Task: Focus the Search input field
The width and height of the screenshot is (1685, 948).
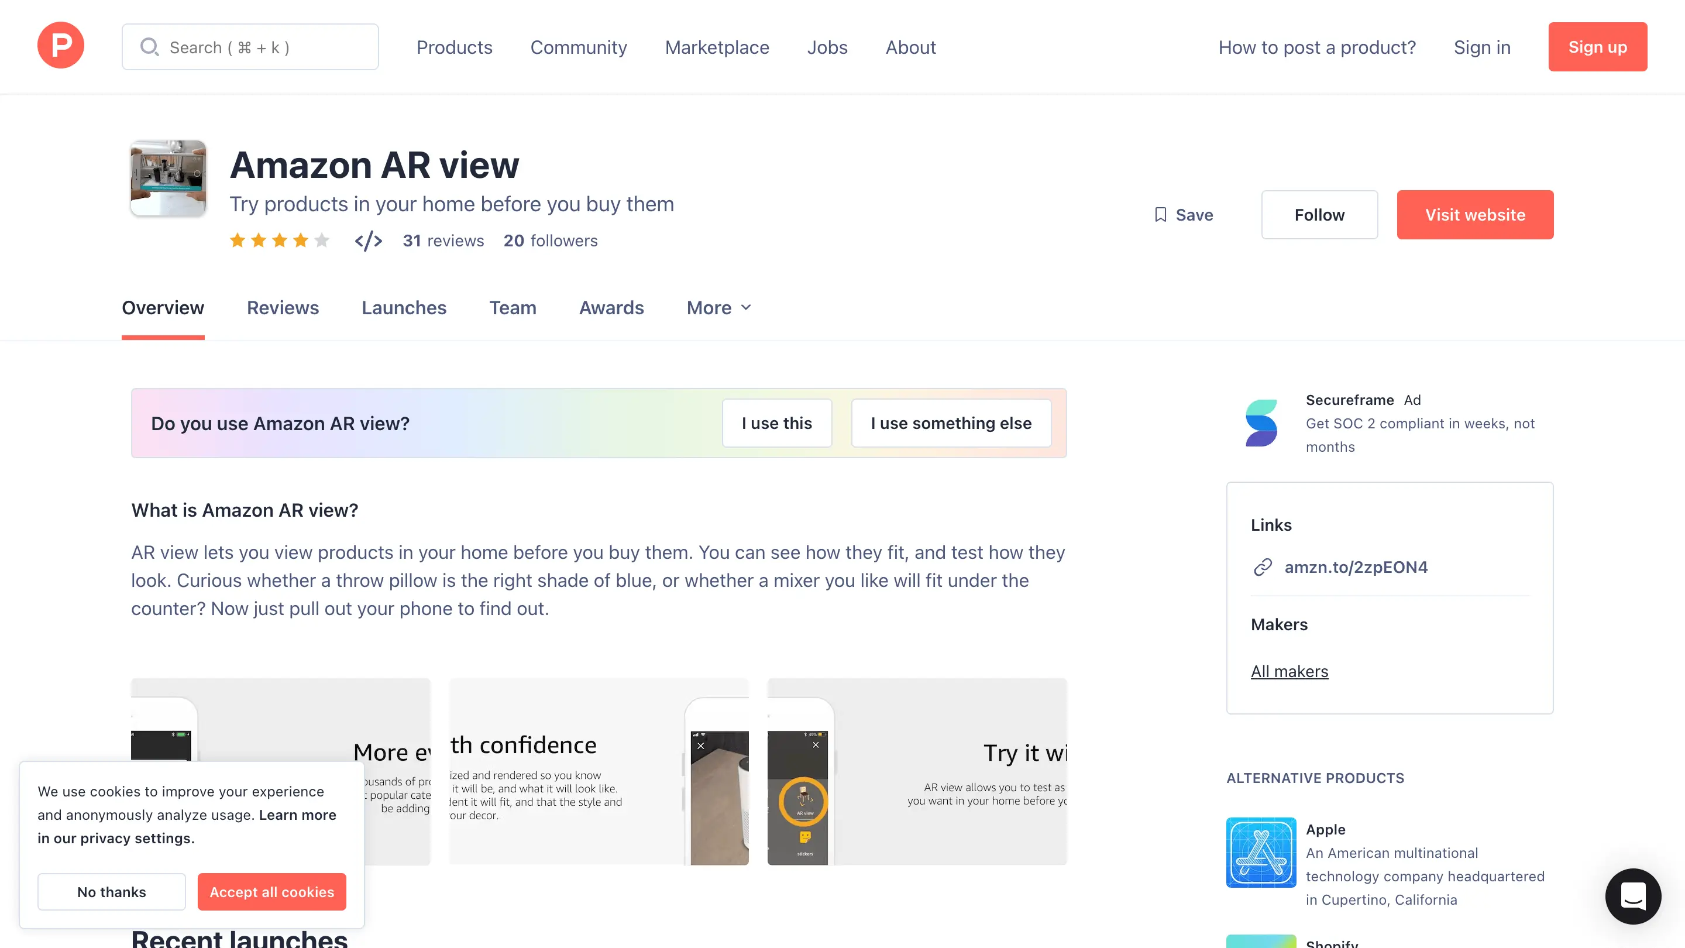Action: point(250,47)
